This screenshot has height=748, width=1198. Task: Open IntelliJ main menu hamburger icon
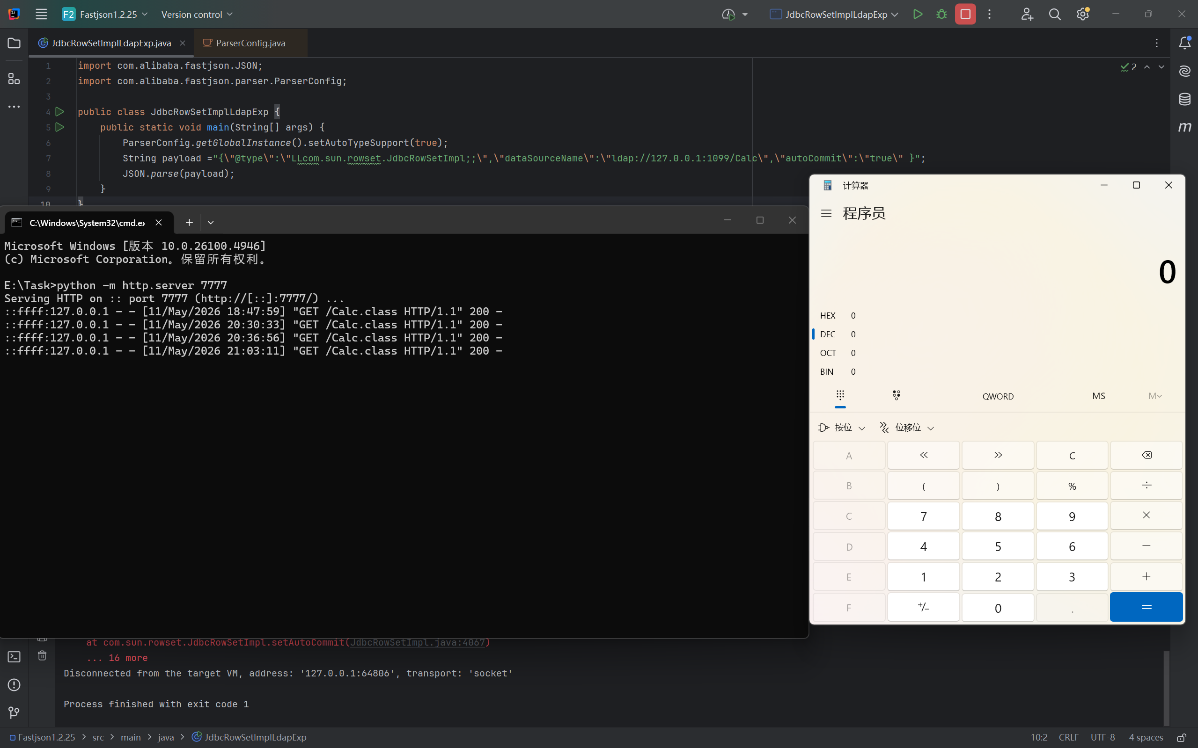click(x=41, y=15)
